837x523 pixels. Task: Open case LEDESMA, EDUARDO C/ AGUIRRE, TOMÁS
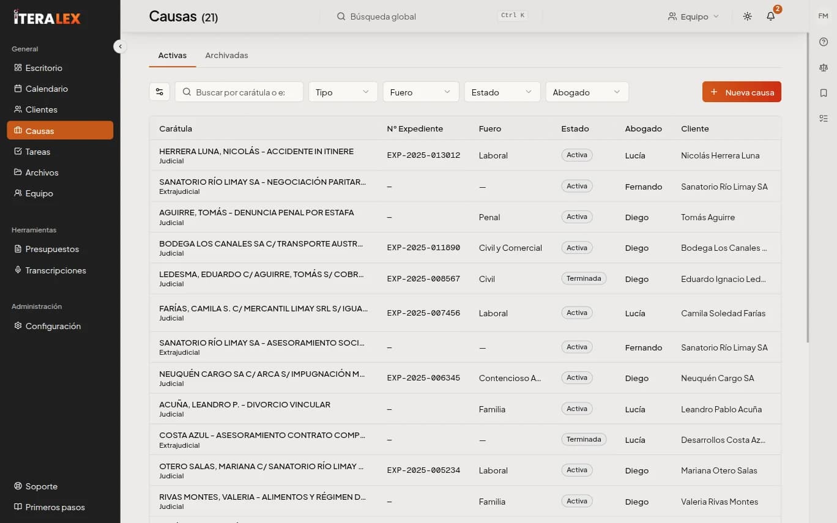[x=262, y=274]
